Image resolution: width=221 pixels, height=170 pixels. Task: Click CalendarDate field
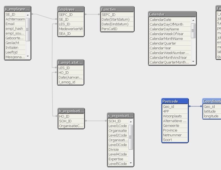click(x=170, y=20)
